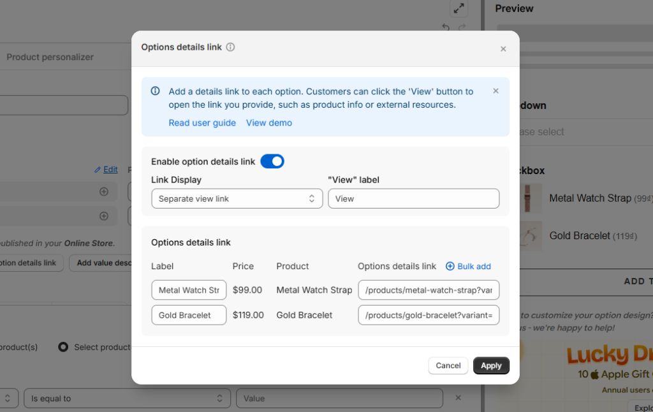This screenshot has height=412, width=653.
Task: Click the Bulk add plus icon
Action: (x=450, y=267)
